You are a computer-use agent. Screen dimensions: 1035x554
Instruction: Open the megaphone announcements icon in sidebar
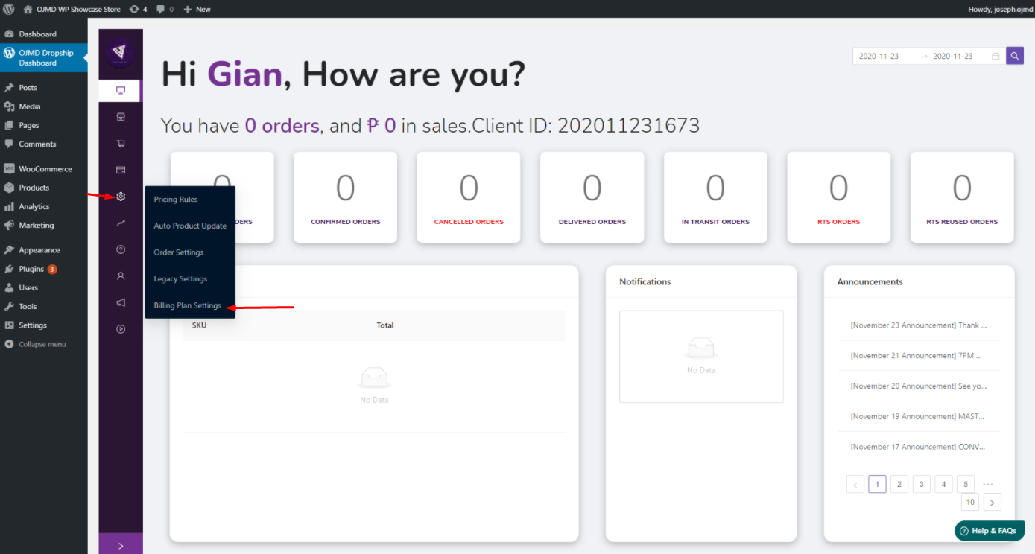(x=121, y=302)
